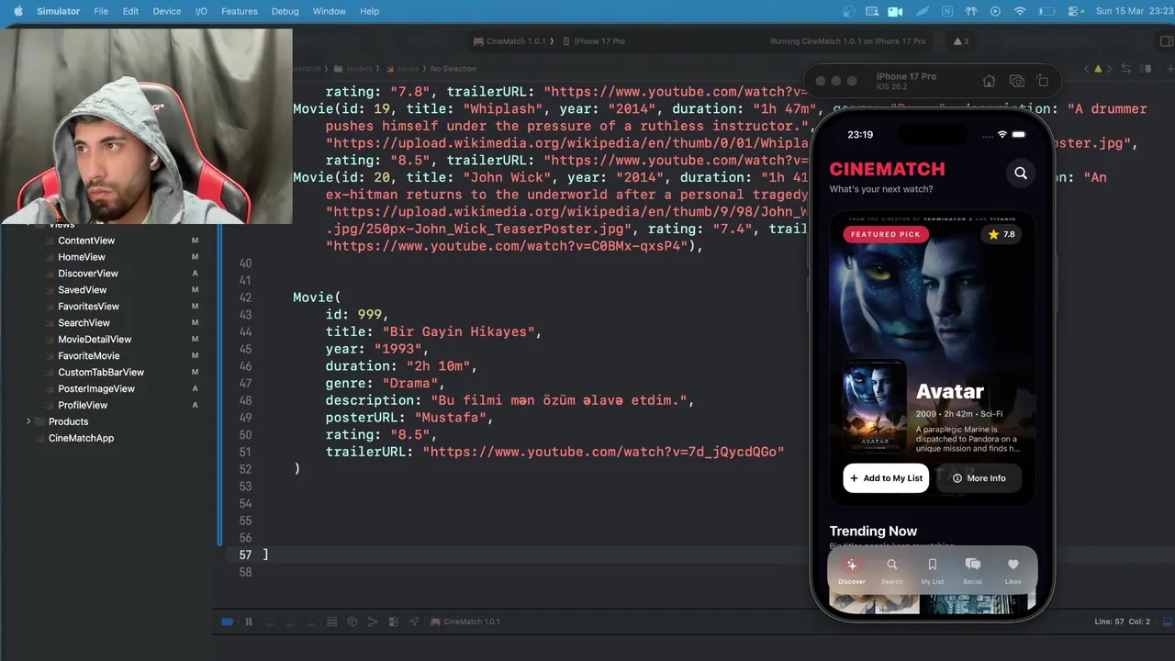Open FavoriteMovie file

89,356
